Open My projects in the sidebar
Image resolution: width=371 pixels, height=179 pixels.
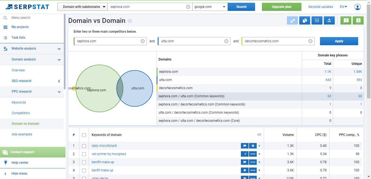coord(20,27)
